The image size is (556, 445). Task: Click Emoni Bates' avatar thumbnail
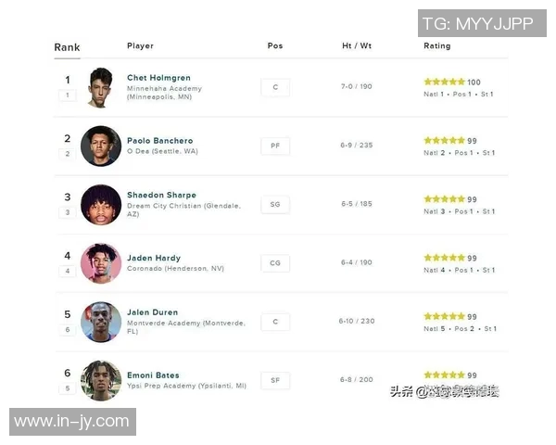[x=100, y=380]
